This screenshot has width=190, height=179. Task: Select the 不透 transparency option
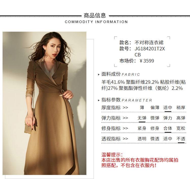[x=181, y=139]
